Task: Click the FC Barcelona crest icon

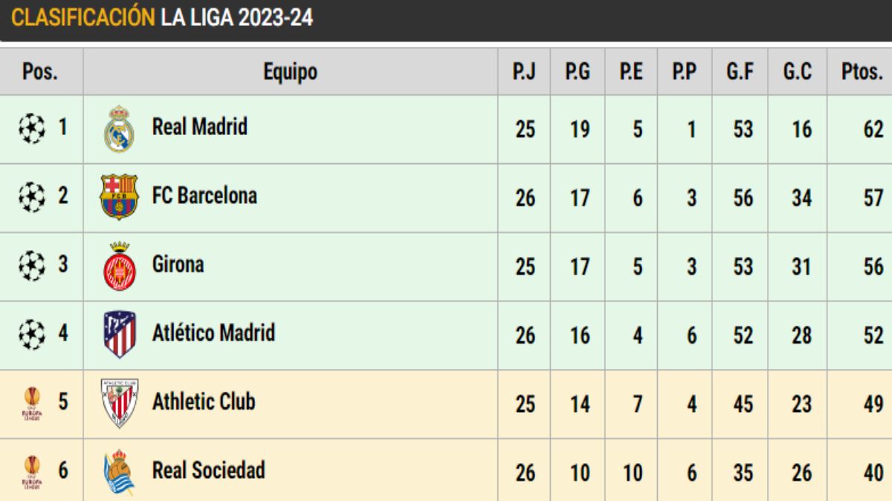Action: [x=119, y=197]
